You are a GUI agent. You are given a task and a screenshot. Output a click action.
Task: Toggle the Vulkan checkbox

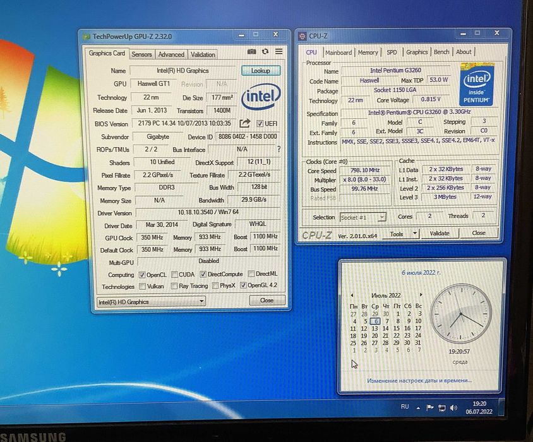click(x=143, y=286)
